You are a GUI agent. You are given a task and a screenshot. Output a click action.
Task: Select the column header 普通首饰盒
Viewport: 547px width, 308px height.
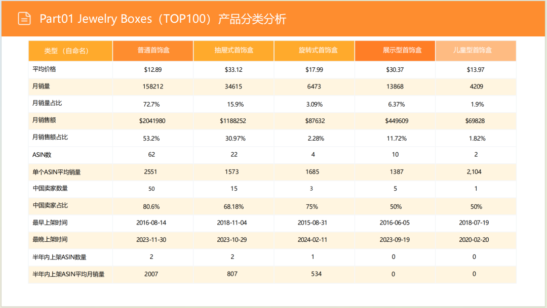coord(153,51)
